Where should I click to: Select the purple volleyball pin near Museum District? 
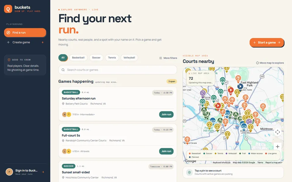pos(203,93)
